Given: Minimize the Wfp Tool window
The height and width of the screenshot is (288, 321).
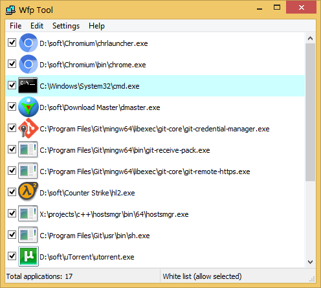Looking at the screenshot, I should pyautogui.click(x=260, y=8).
